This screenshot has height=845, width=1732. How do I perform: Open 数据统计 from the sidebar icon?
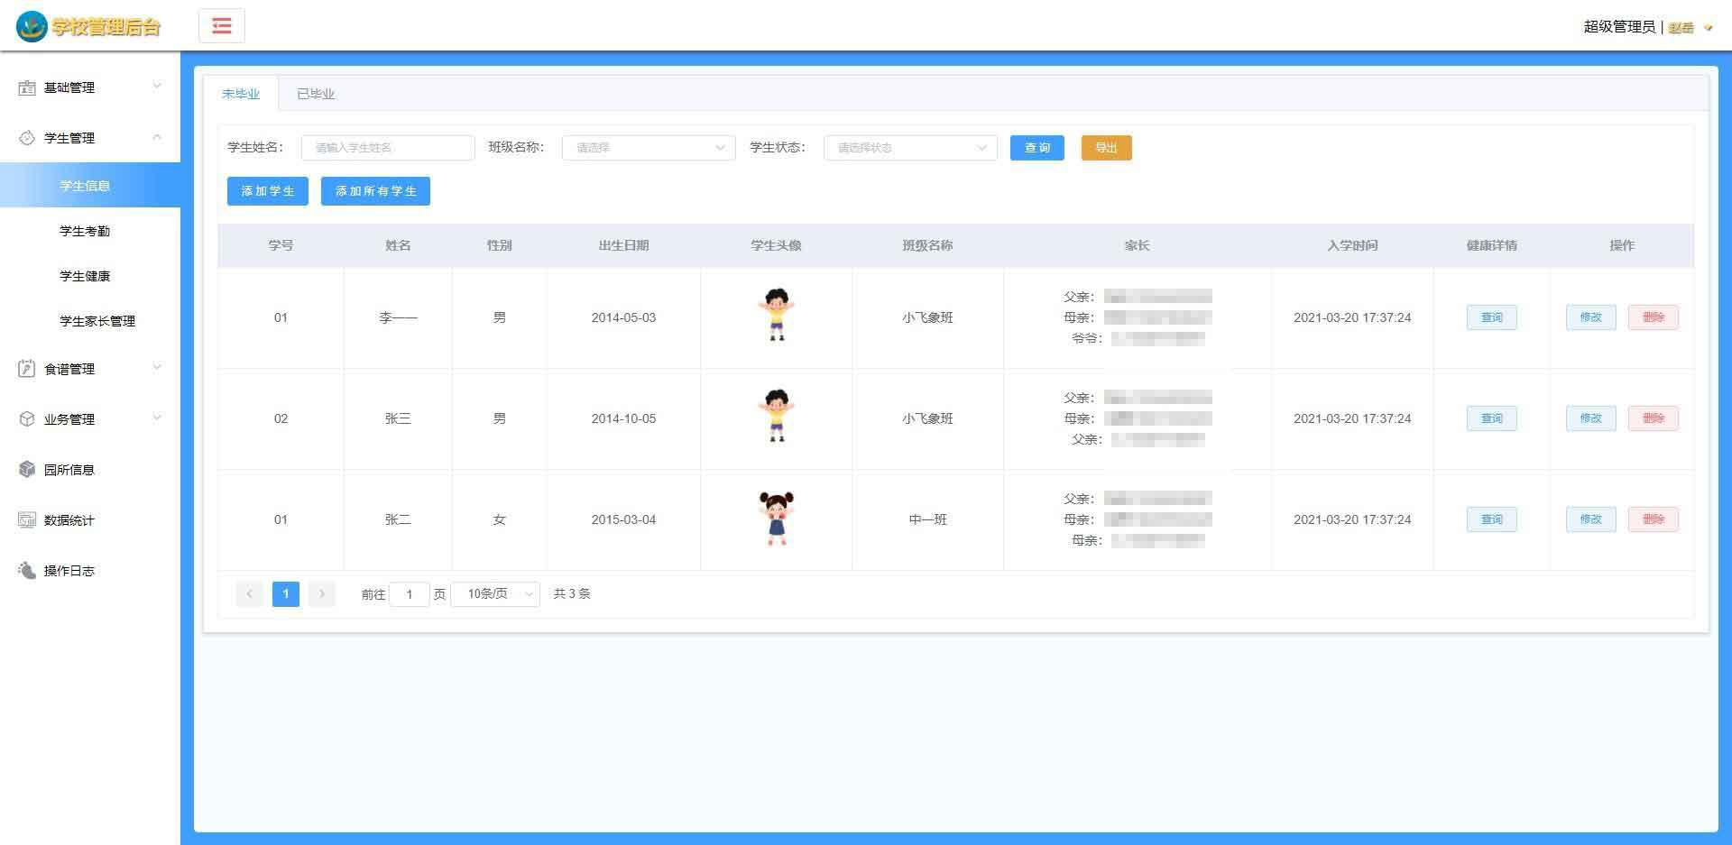tap(27, 520)
